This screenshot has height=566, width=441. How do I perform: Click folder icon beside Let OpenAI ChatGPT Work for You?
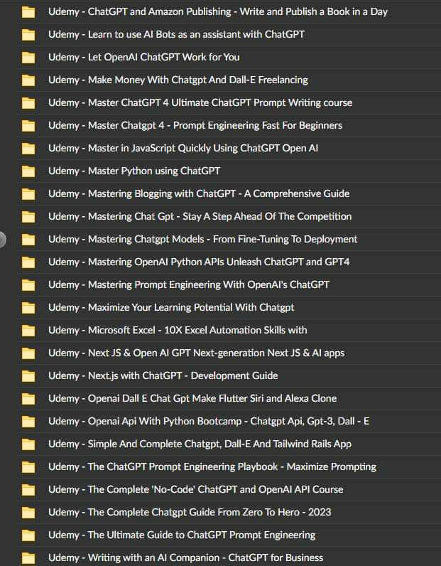point(28,58)
